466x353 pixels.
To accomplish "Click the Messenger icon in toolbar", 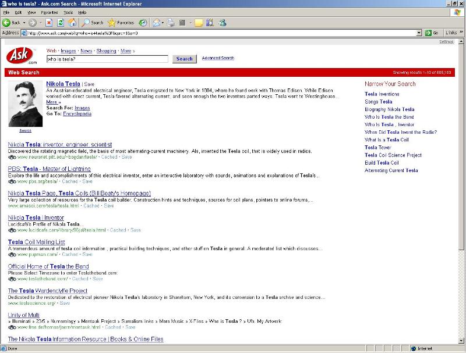I will [x=222, y=23].
